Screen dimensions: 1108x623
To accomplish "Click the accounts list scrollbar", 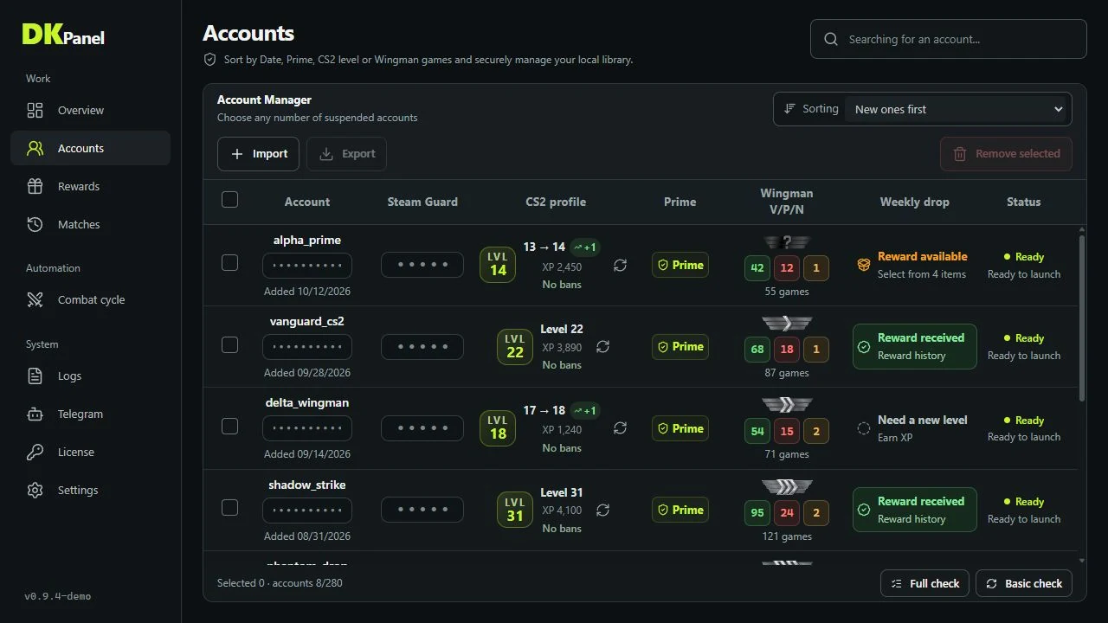I will 1081,317.
